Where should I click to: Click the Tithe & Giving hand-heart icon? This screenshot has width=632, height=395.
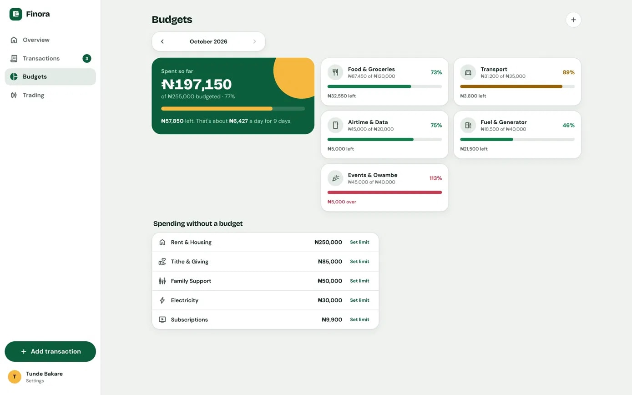(x=162, y=262)
